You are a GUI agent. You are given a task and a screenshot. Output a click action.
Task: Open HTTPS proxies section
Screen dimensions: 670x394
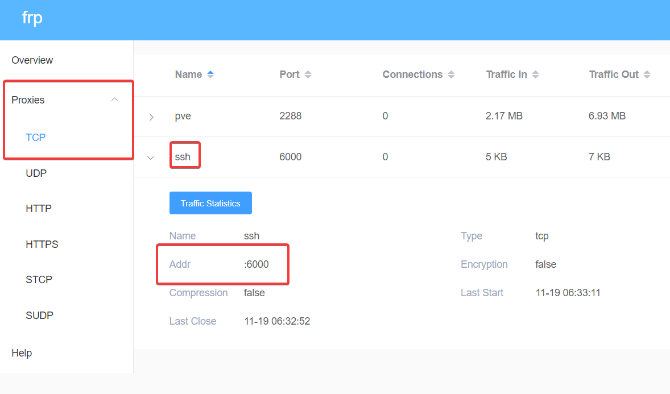pos(42,244)
